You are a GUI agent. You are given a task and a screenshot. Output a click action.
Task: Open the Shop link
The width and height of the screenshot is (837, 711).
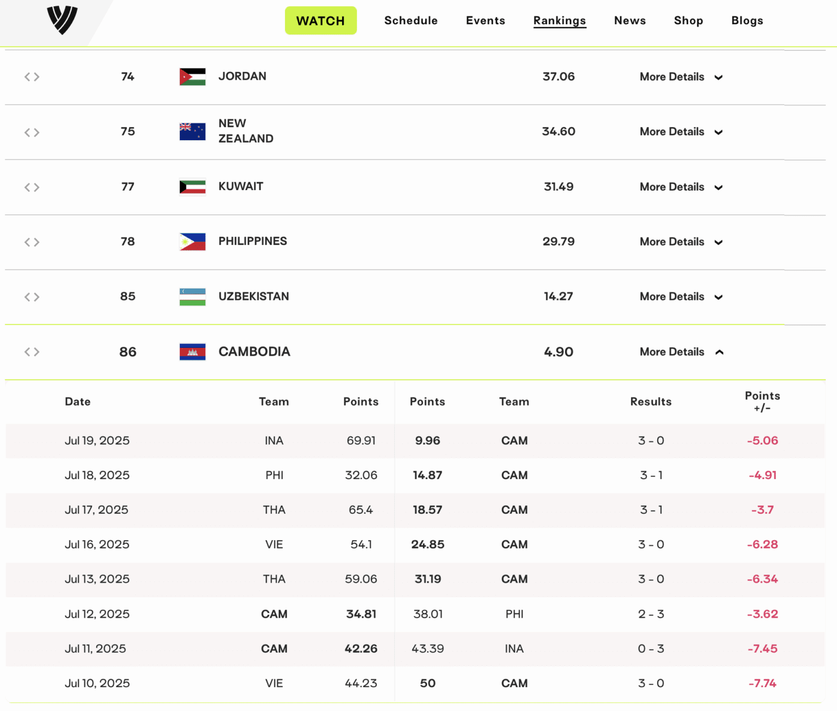(x=688, y=20)
